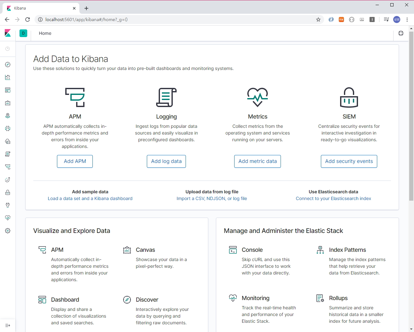This screenshot has width=414, height=332.
Task: Bookmark this page with the star icon
Action: (x=318, y=19)
